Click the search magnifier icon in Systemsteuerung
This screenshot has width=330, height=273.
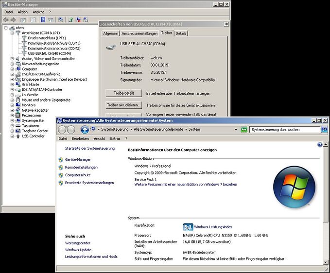(x=324, y=129)
